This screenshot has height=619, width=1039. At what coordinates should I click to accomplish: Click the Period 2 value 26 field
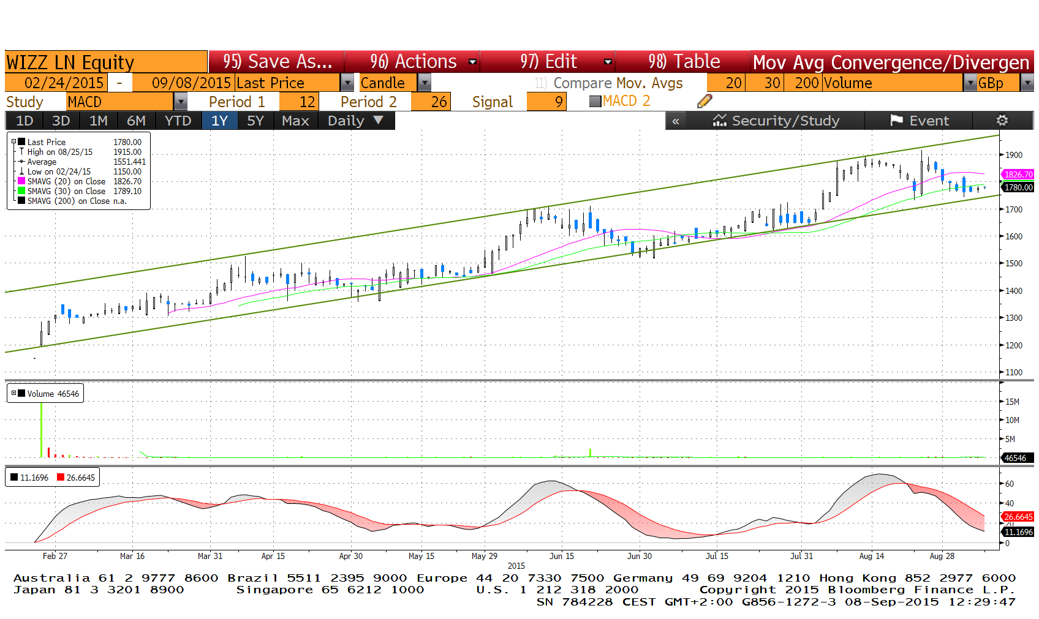pyautogui.click(x=431, y=102)
